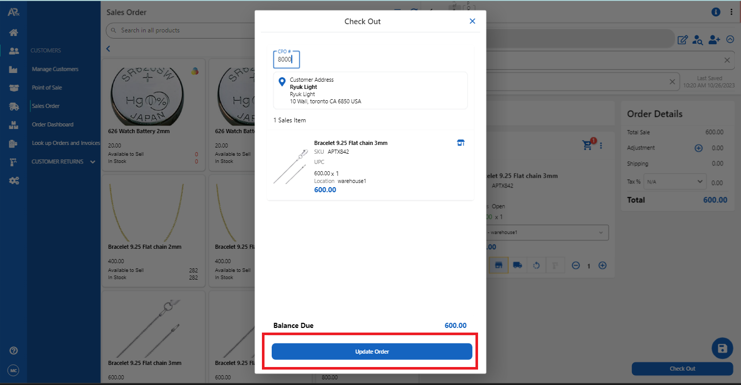Click the delivery truck sidebar icon
This screenshot has height=385, width=741.
point(14,106)
